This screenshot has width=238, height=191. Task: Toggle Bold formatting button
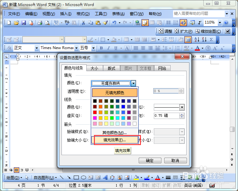tap(101, 48)
